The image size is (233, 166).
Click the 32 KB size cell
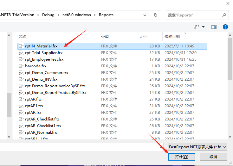[155, 53]
